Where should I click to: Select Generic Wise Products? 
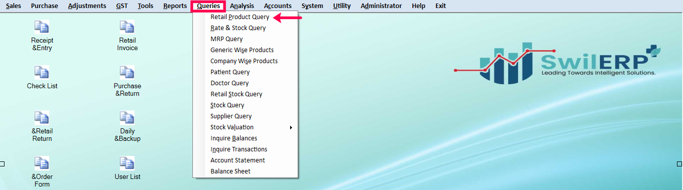(x=246, y=50)
